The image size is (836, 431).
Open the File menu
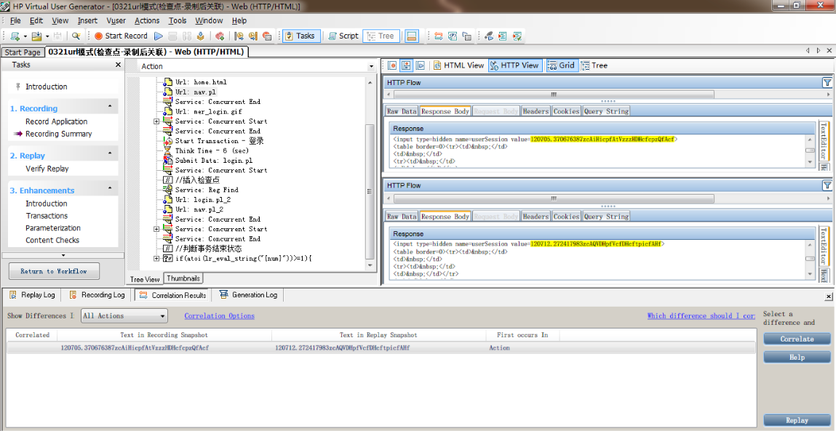coord(15,21)
